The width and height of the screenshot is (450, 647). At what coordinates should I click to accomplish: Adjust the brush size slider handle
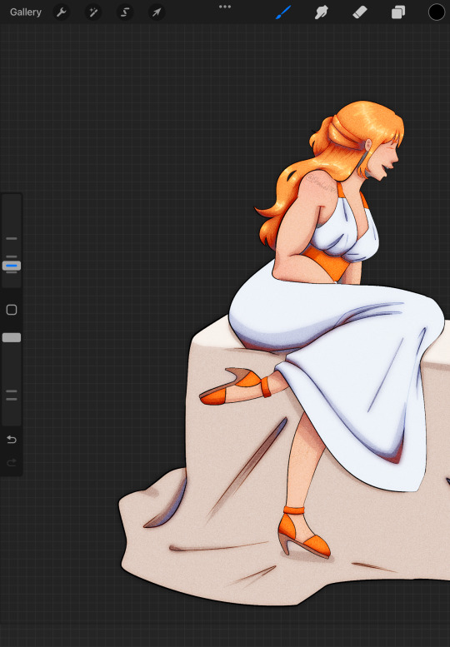(12, 266)
